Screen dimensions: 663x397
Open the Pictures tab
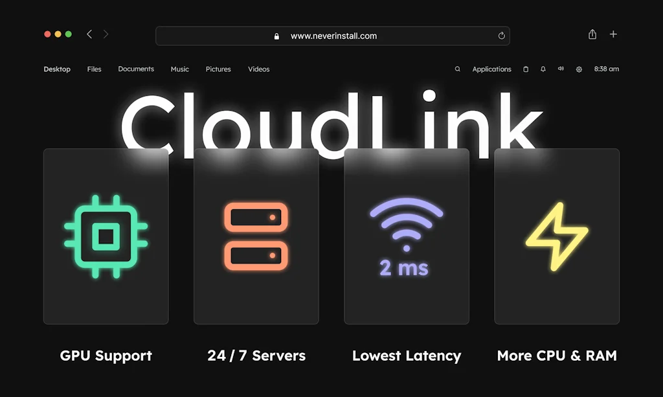218,69
